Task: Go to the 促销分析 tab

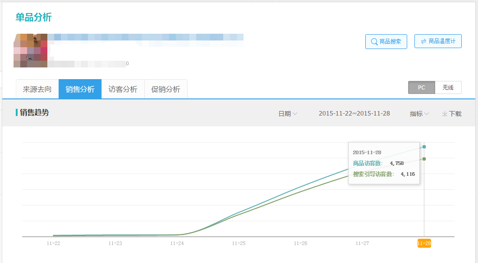Action: click(165, 89)
